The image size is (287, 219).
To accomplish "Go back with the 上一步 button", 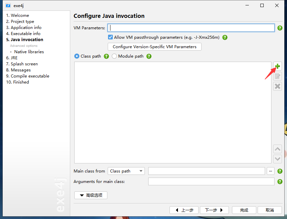I will click(184, 210).
